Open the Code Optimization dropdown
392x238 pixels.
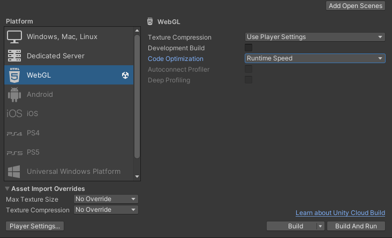(x=315, y=58)
